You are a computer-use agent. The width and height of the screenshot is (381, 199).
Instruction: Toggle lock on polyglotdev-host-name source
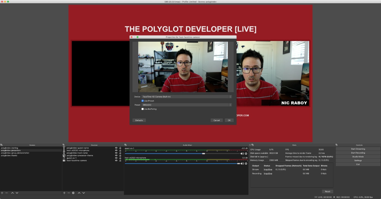[x=120, y=153]
